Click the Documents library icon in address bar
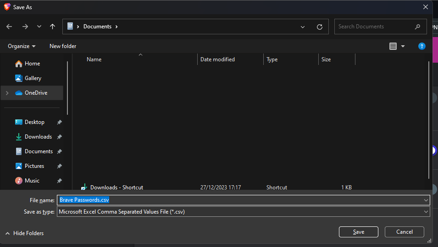This screenshot has width=438, height=247. click(x=70, y=26)
